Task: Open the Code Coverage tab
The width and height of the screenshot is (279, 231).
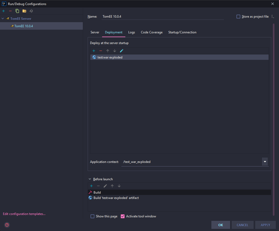Action: pos(152,32)
